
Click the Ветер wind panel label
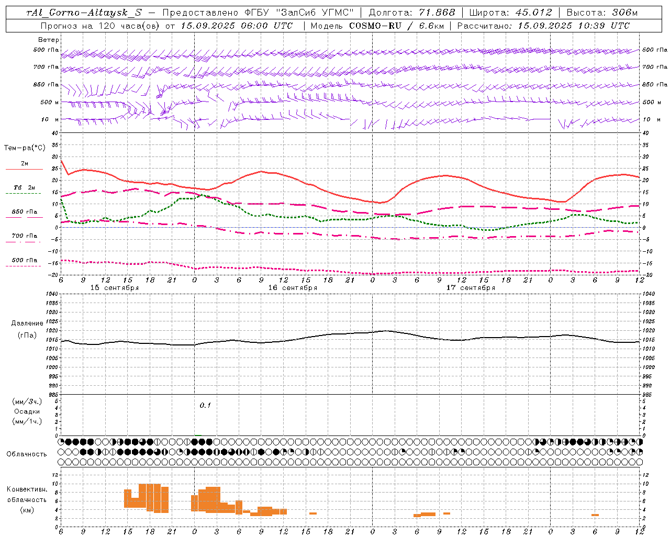(x=49, y=40)
